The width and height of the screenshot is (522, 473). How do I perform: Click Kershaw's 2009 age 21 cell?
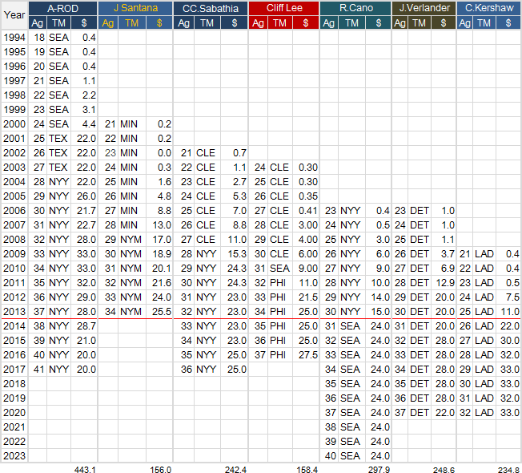(x=464, y=253)
